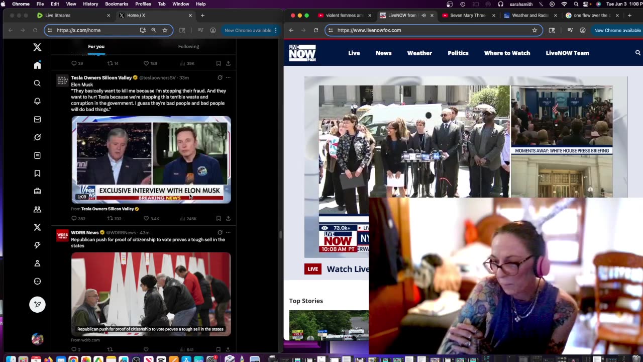Bookmark livenowfox.com with star icon

[x=534, y=30]
